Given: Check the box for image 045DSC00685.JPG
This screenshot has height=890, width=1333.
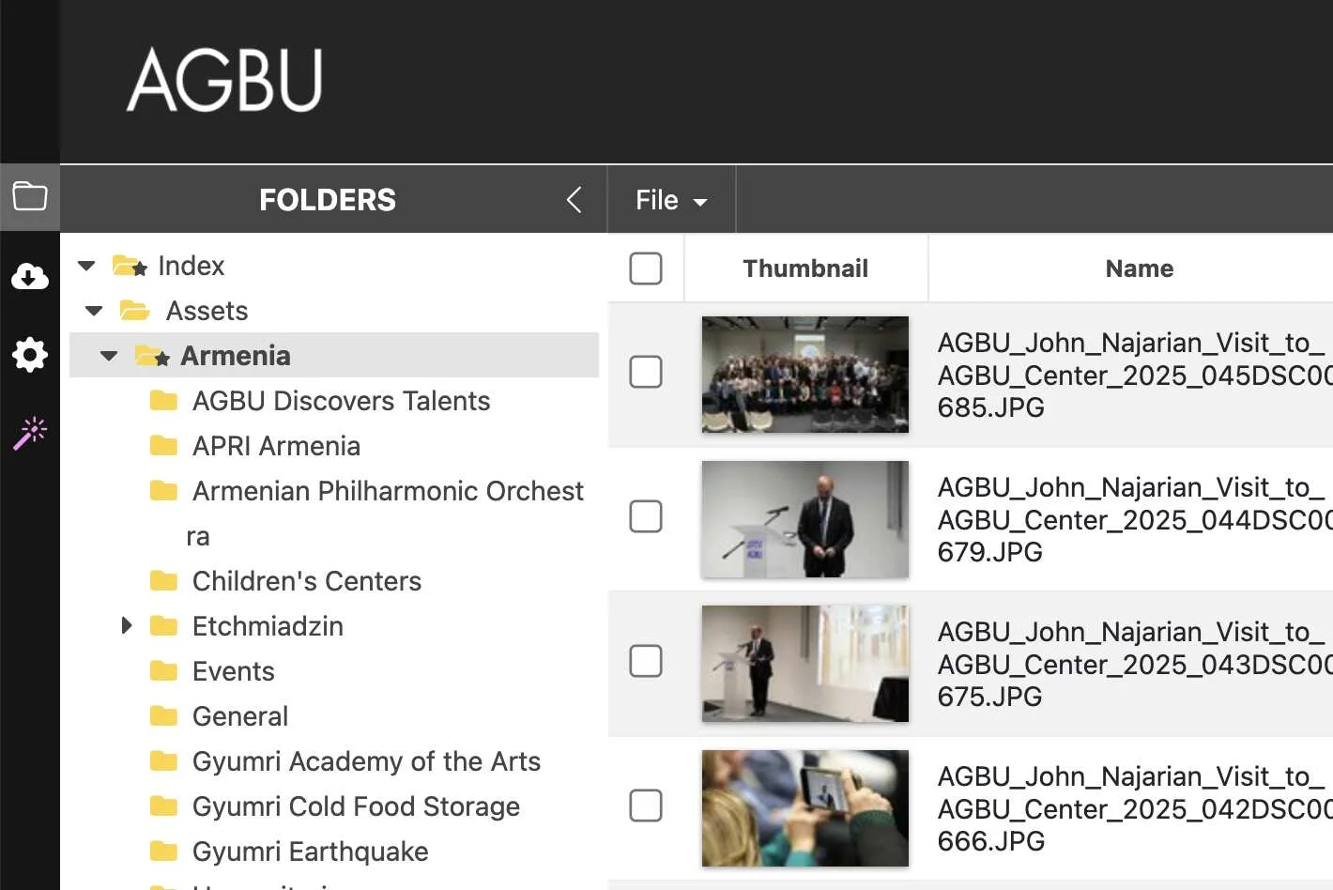Looking at the screenshot, I should click(x=646, y=372).
